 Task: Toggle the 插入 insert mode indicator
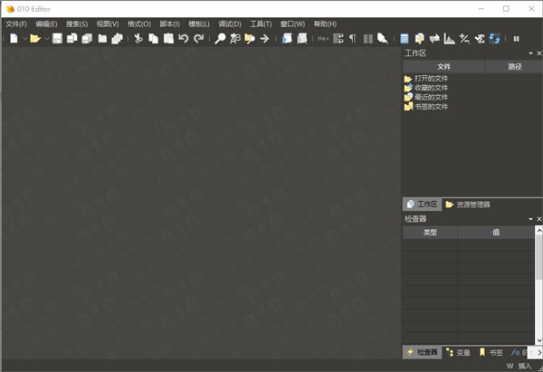click(524, 366)
